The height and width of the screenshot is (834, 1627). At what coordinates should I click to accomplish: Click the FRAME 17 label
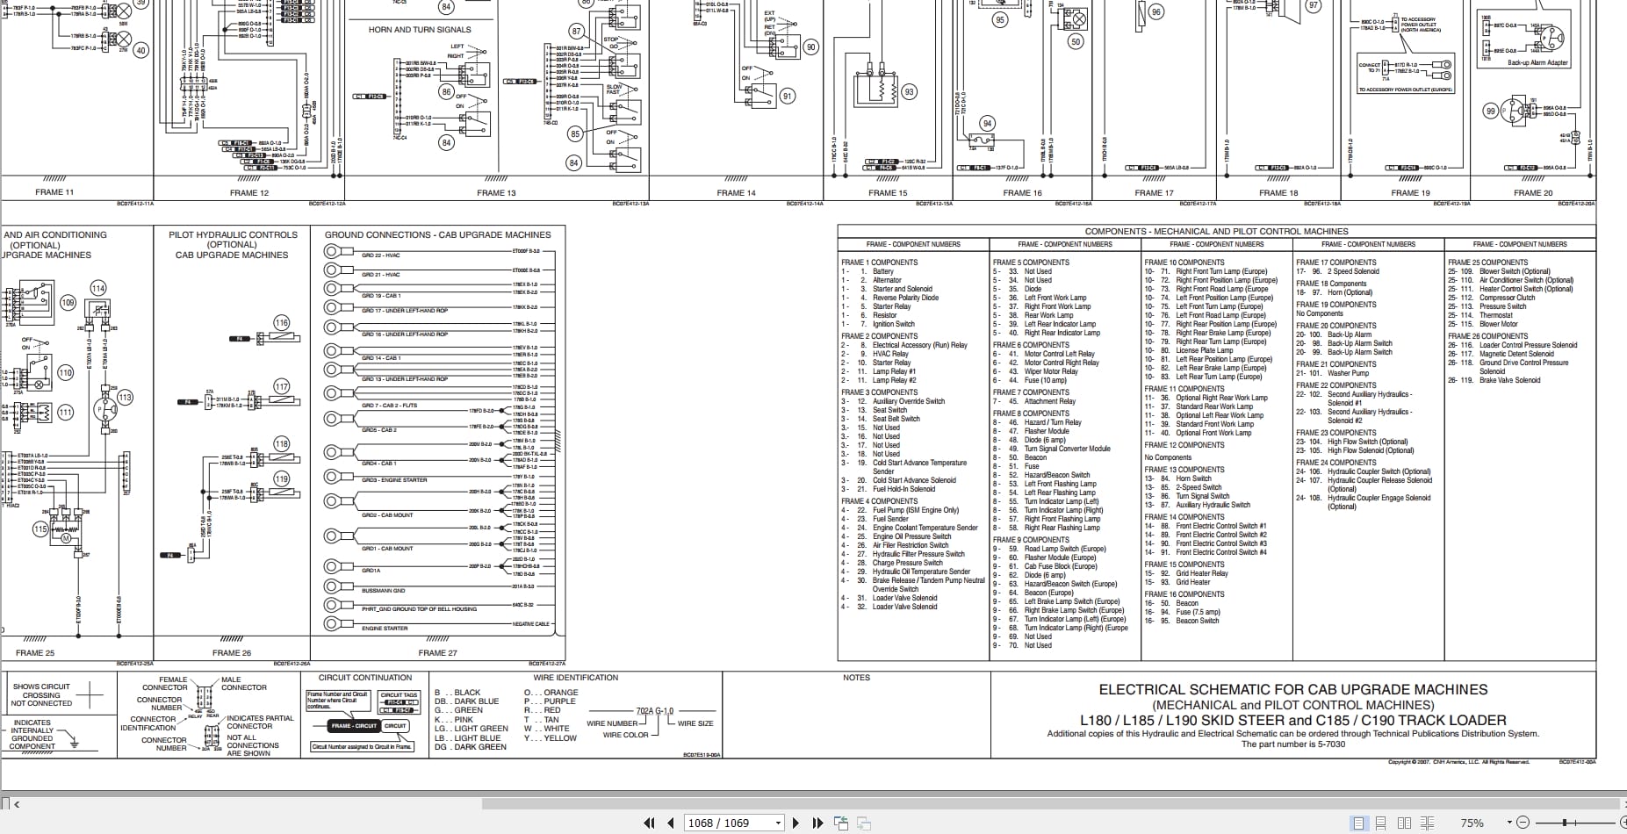[x=1154, y=192]
